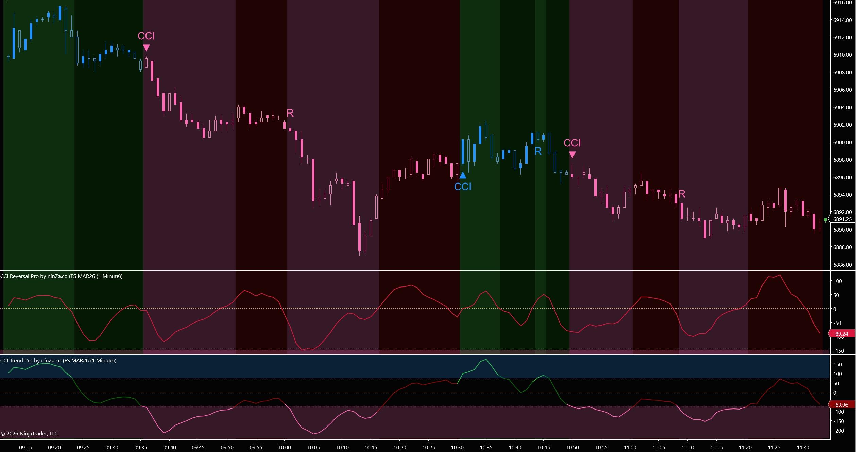Click the 10:30 label on time axis
Image resolution: width=856 pixels, height=452 pixels.
(x=457, y=447)
